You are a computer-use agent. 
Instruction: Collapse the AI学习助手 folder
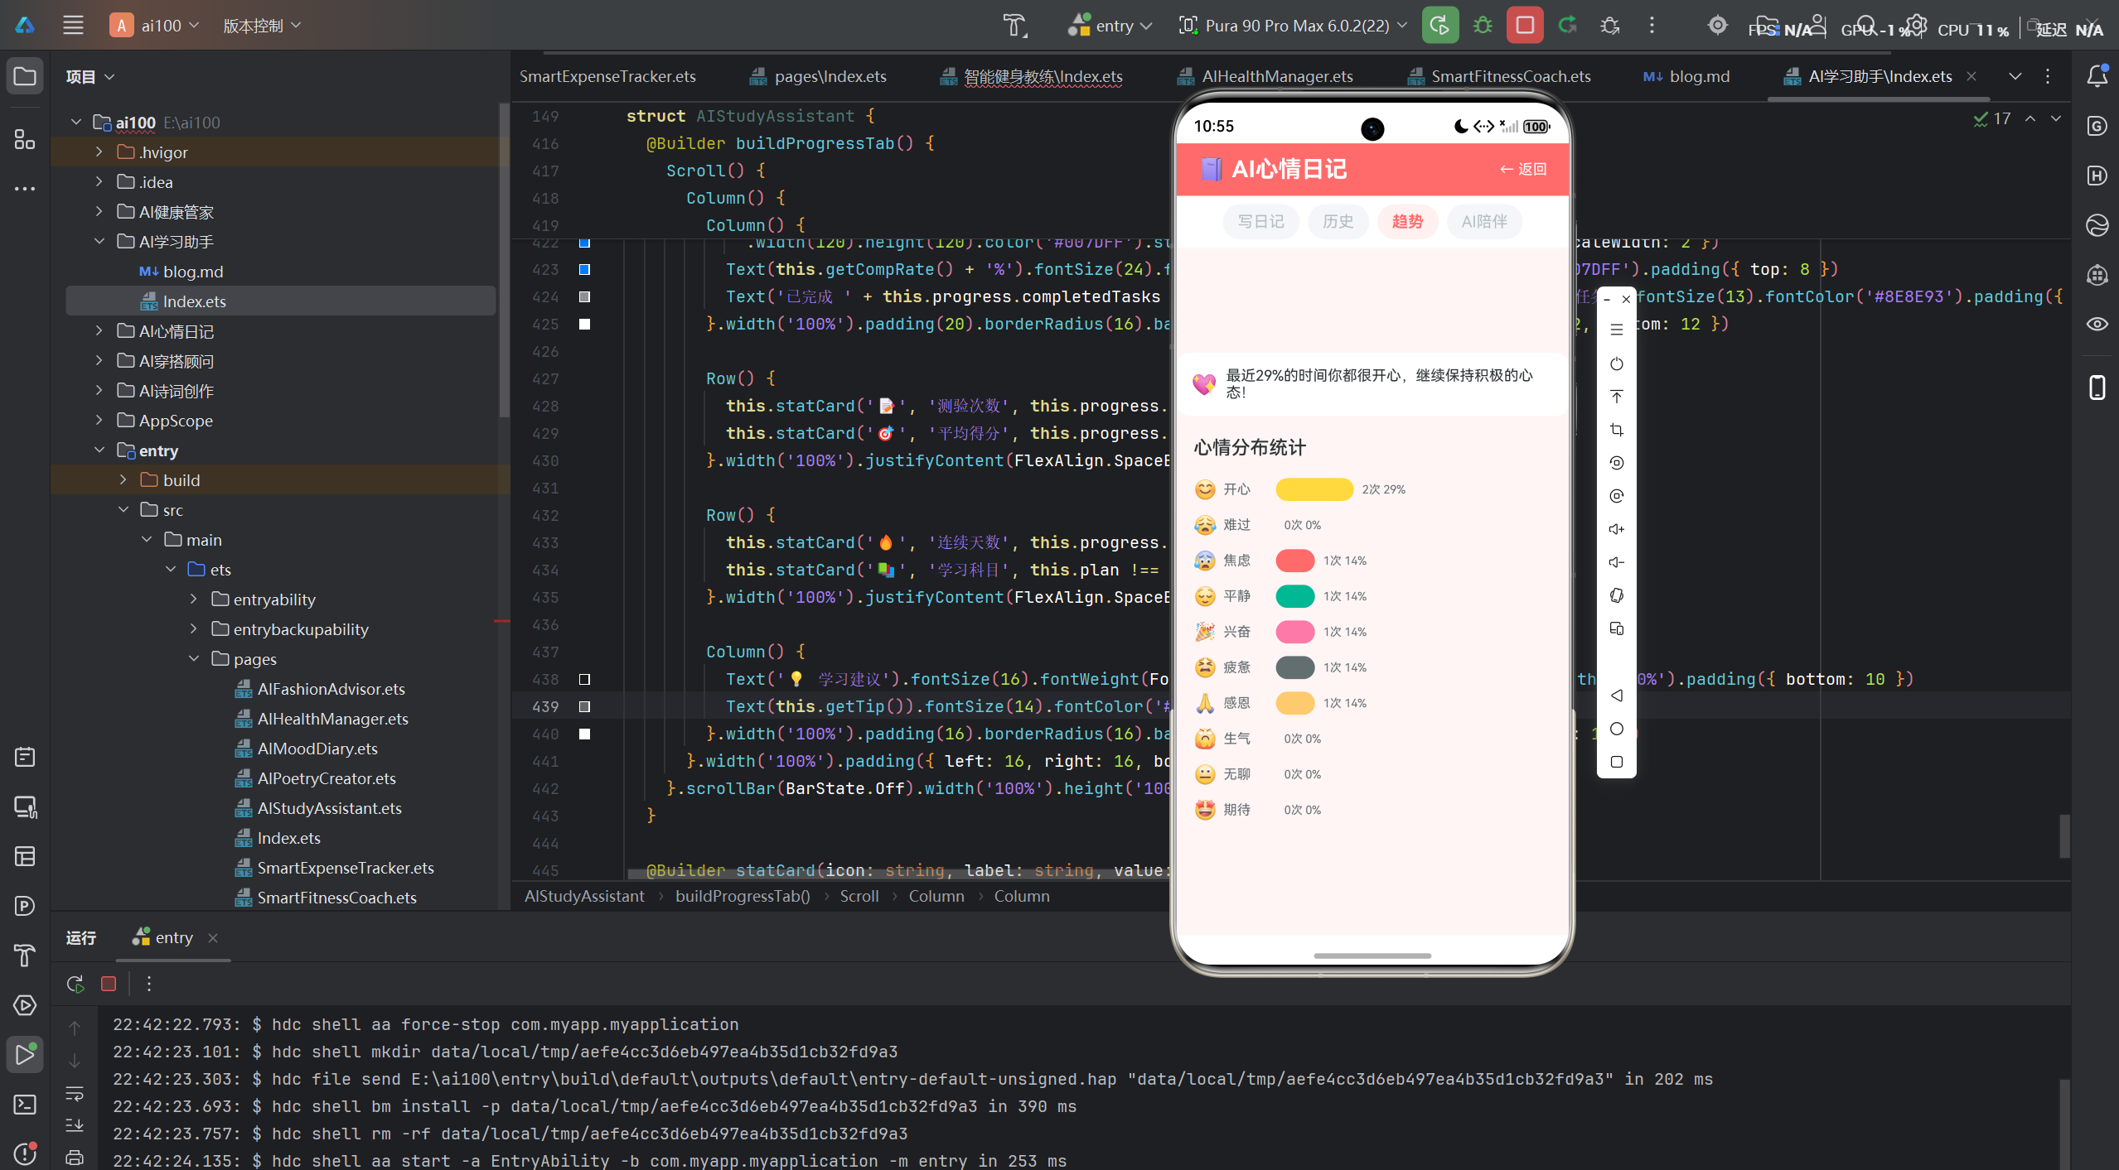pos(99,242)
